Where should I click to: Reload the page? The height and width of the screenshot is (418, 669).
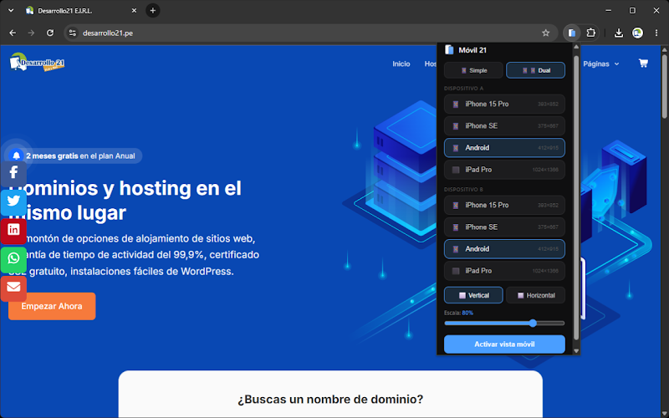click(x=50, y=33)
